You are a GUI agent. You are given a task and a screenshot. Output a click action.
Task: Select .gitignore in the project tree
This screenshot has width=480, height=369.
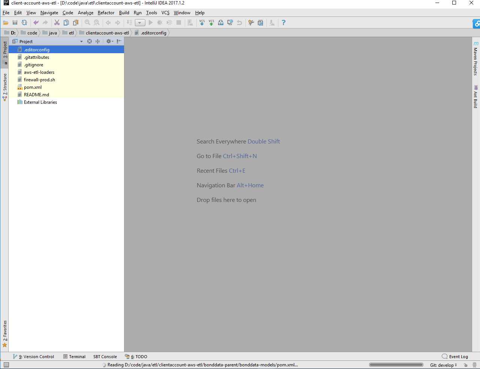(33, 65)
